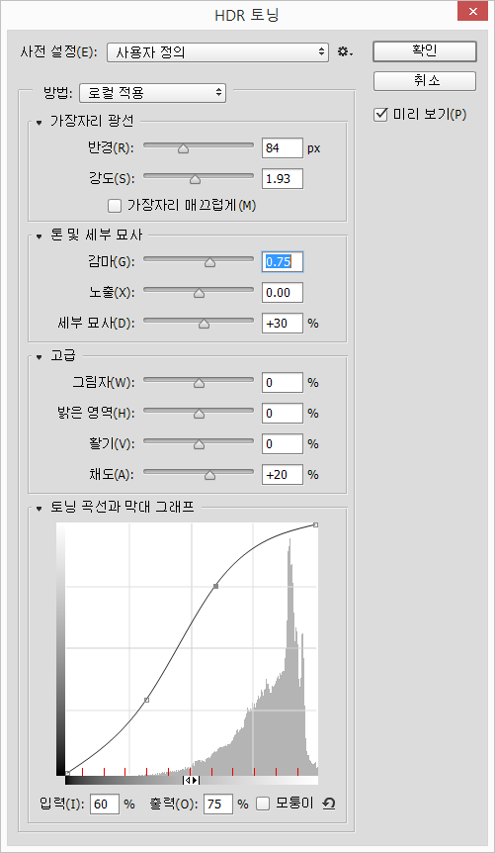This screenshot has height=853, width=495.
Task: Click the 채도(A) slider handle
Action: point(209,475)
